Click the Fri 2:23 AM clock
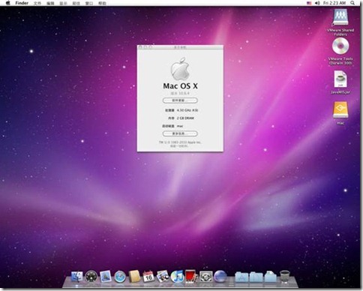 [334, 3]
